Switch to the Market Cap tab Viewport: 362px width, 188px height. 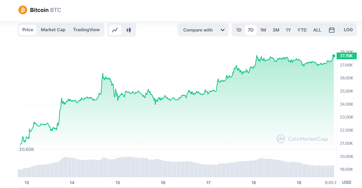click(x=53, y=30)
